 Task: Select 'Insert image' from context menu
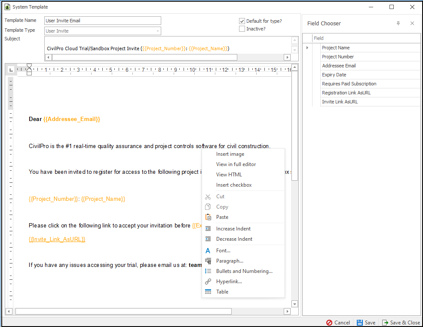click(230, 154)
